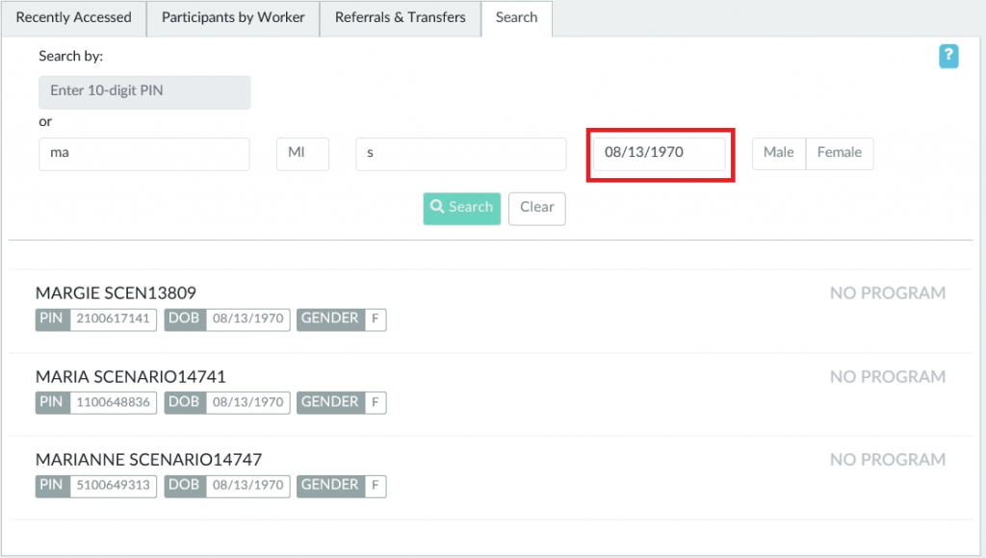Viewport: 986px width, 558px height.
Task: Open MARIANNE SCENARIO14747 participant result
Action: coord(148,460)
